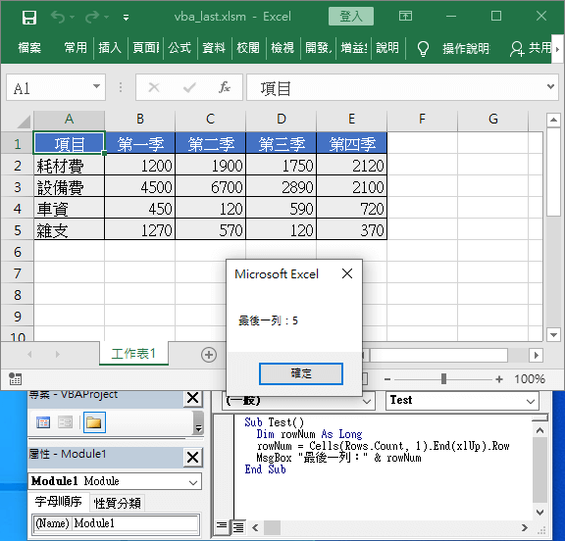Screen dimensions: 565x541
Task: Click the Undo arrow icon
Action: click(58, 17)
